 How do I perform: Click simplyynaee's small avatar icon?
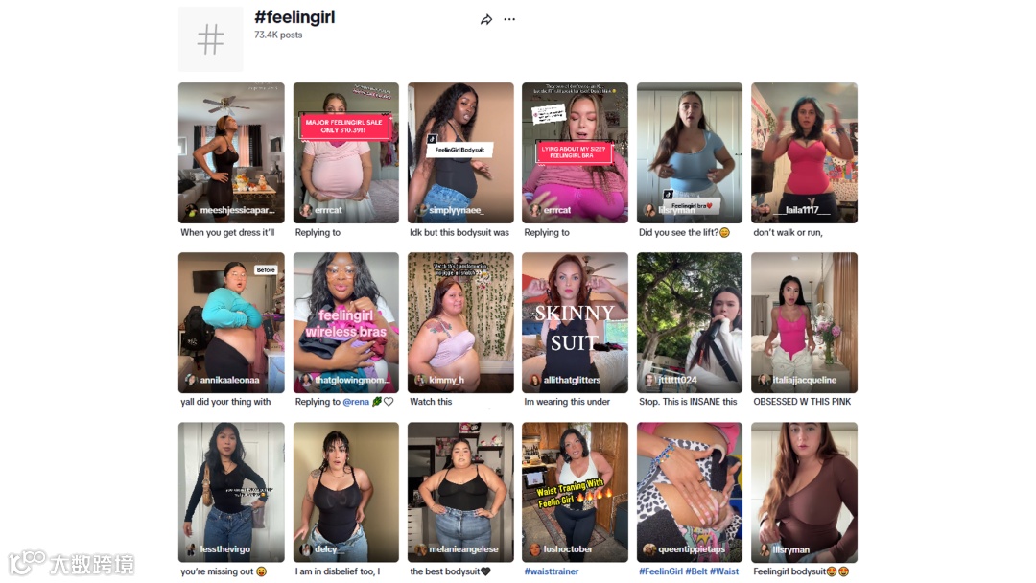tap(421, 210)
